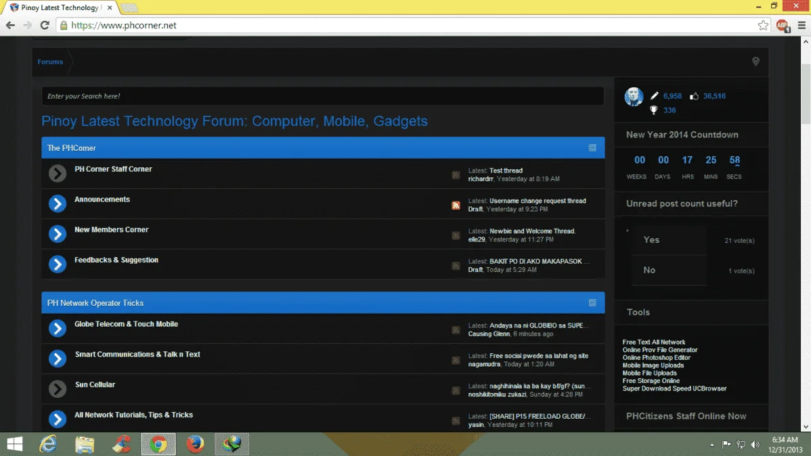
Task: Click the 36,516 likes count
Action: tap(714, 96)
